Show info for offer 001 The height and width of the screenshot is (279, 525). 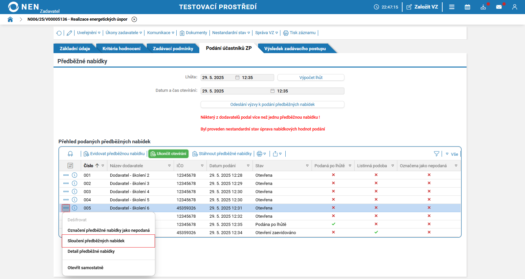click(x=75, y=175)
